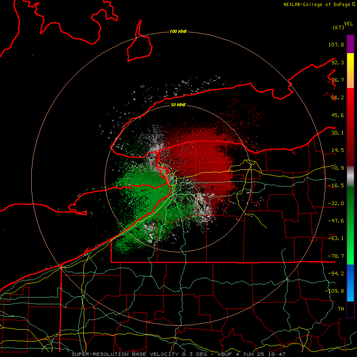Pick the green segment of the color bar

coord(350,225)
